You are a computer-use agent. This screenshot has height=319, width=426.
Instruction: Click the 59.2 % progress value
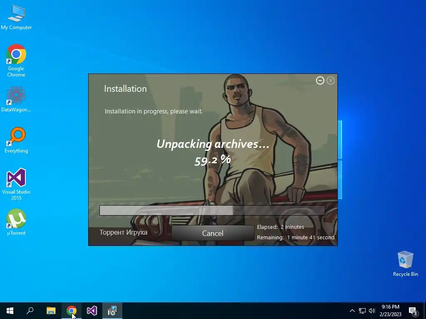[x=213, y=160]
